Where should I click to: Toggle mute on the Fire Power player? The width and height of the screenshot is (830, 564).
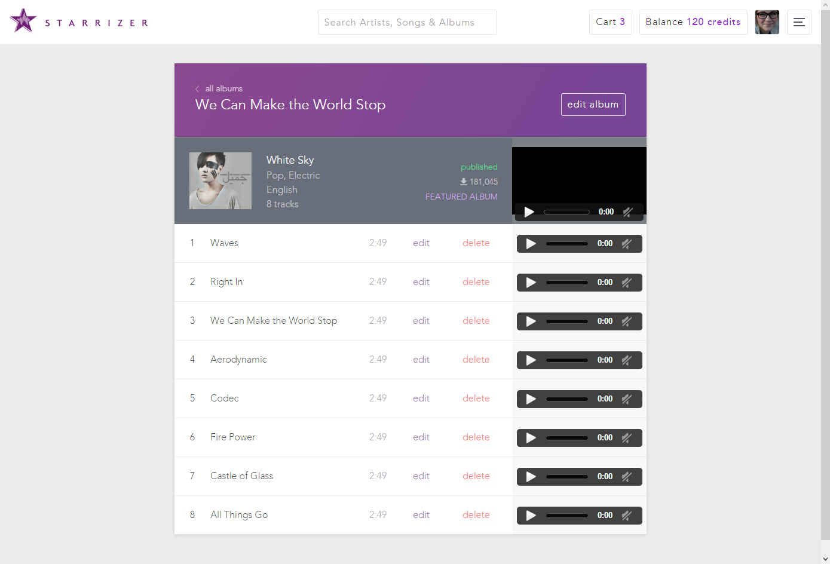(627, 438)
